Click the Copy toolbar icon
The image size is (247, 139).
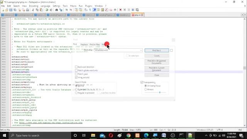coord(37,10)
